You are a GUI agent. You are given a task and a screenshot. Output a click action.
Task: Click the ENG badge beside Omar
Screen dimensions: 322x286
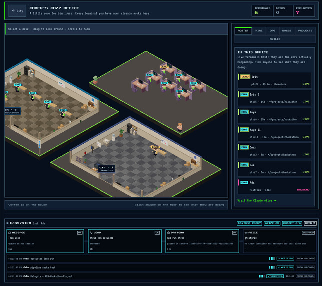(244, 147)
